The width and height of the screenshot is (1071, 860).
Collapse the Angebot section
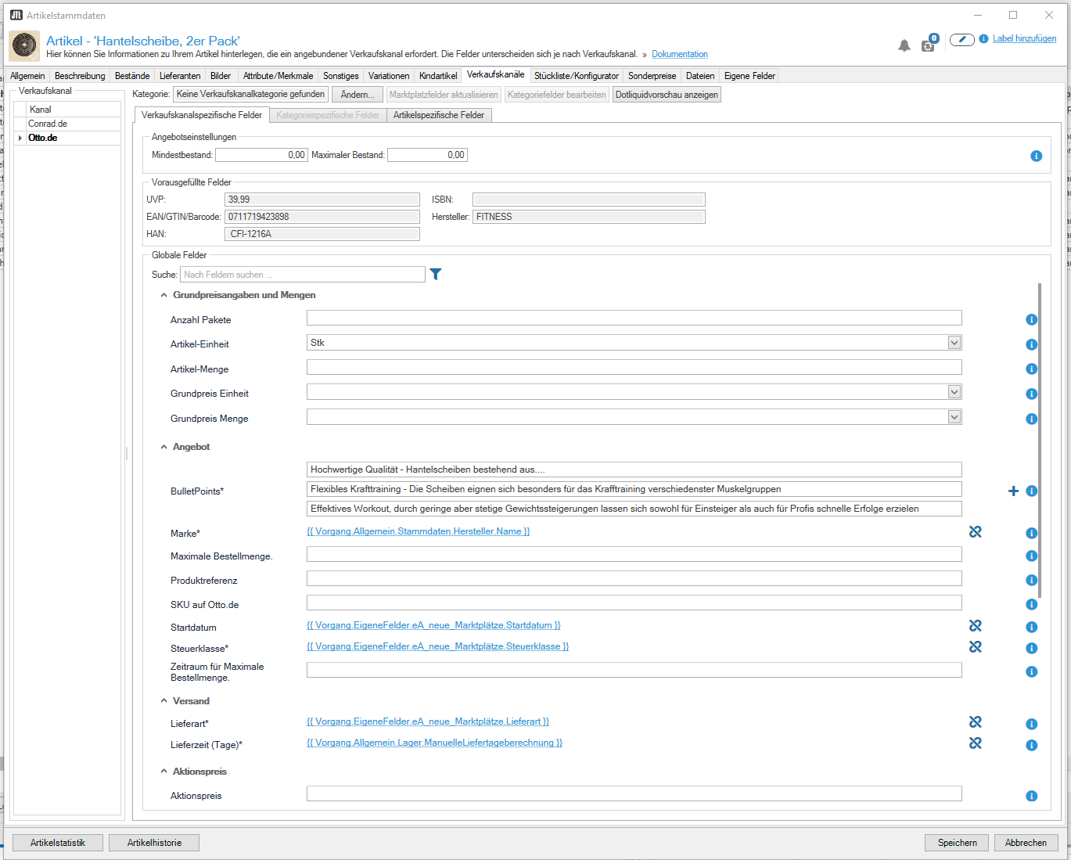164,447
